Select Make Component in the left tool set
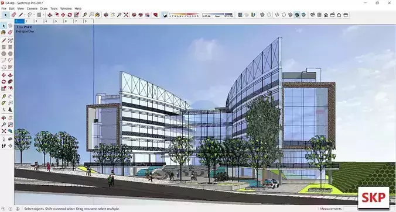This screenshot has height=212, width=396. [10, 26]
